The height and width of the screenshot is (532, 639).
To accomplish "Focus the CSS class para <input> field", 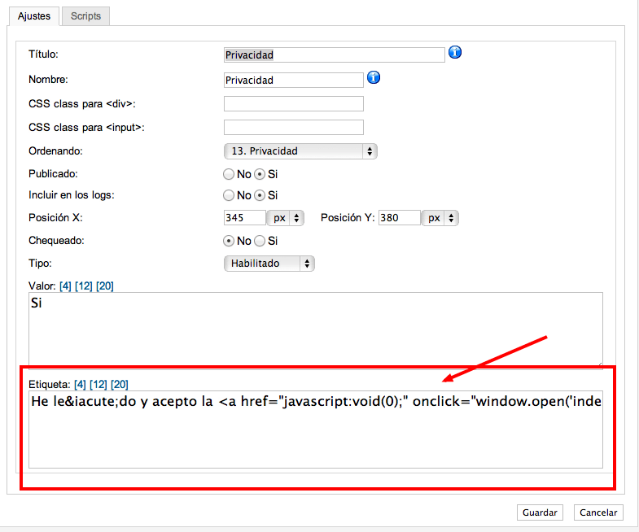I will [x=293, y=128].
